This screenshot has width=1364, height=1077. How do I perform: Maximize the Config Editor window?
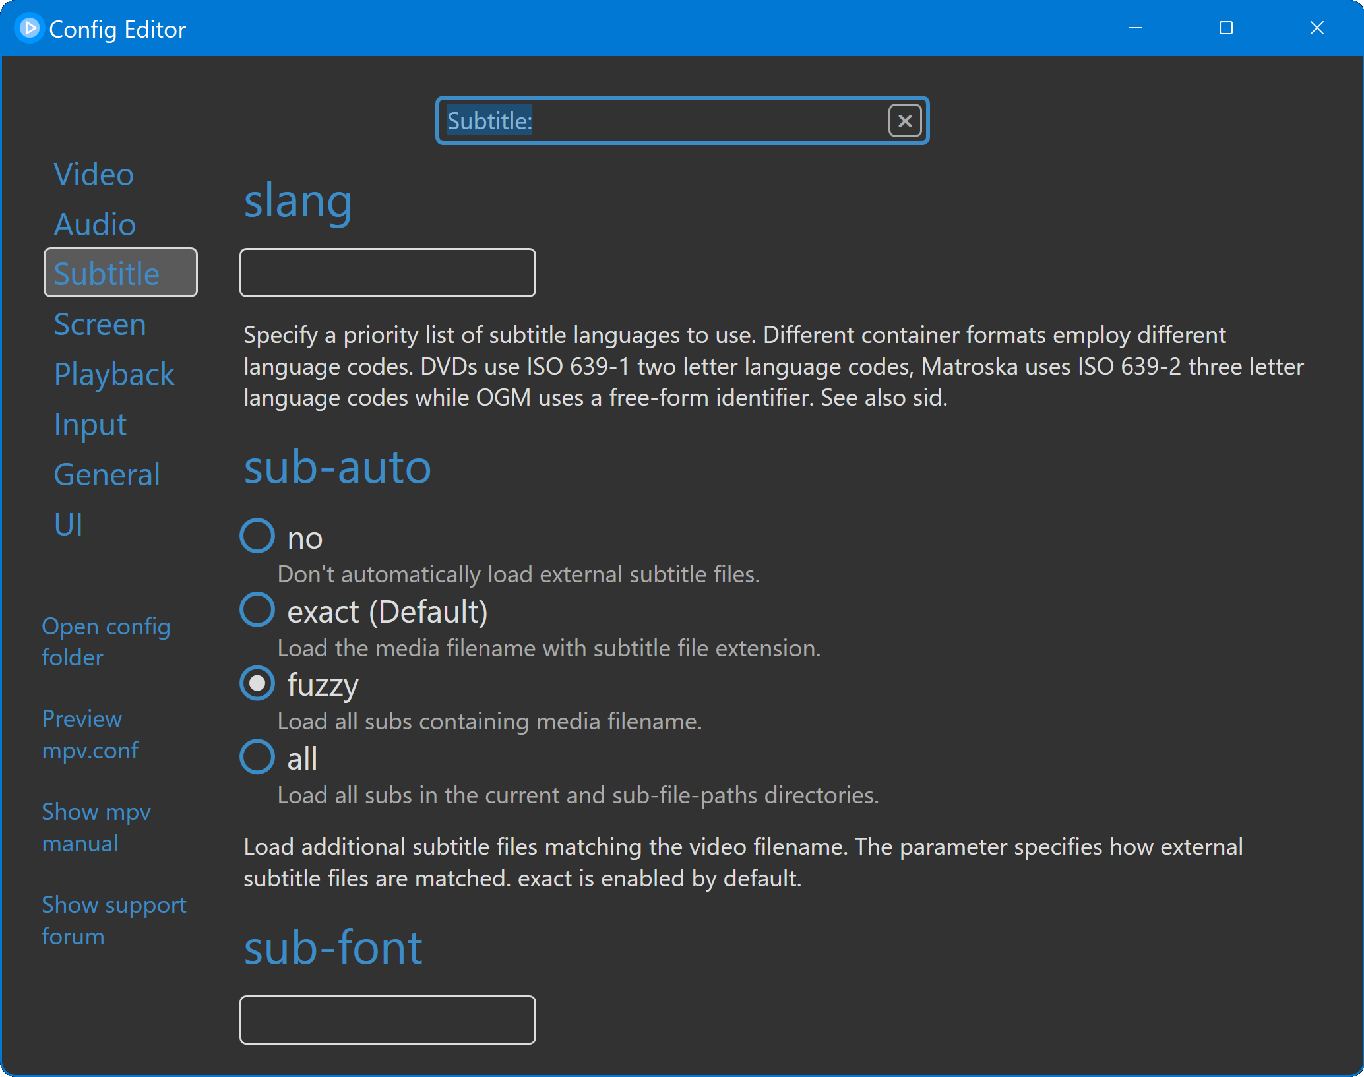click(1225, 28)
